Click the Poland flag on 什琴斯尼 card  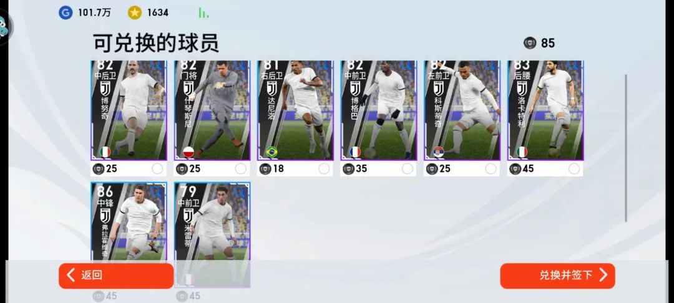(188, 152)
